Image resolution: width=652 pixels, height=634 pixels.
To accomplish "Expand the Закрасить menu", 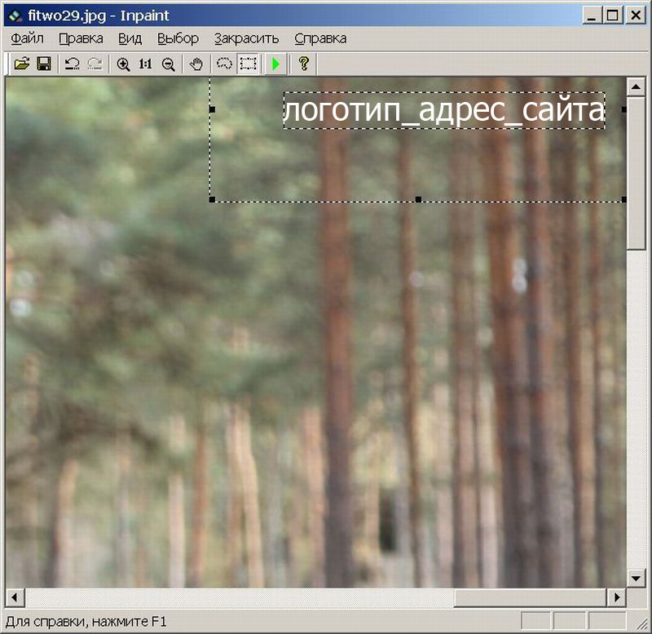I will coord(246,38).
